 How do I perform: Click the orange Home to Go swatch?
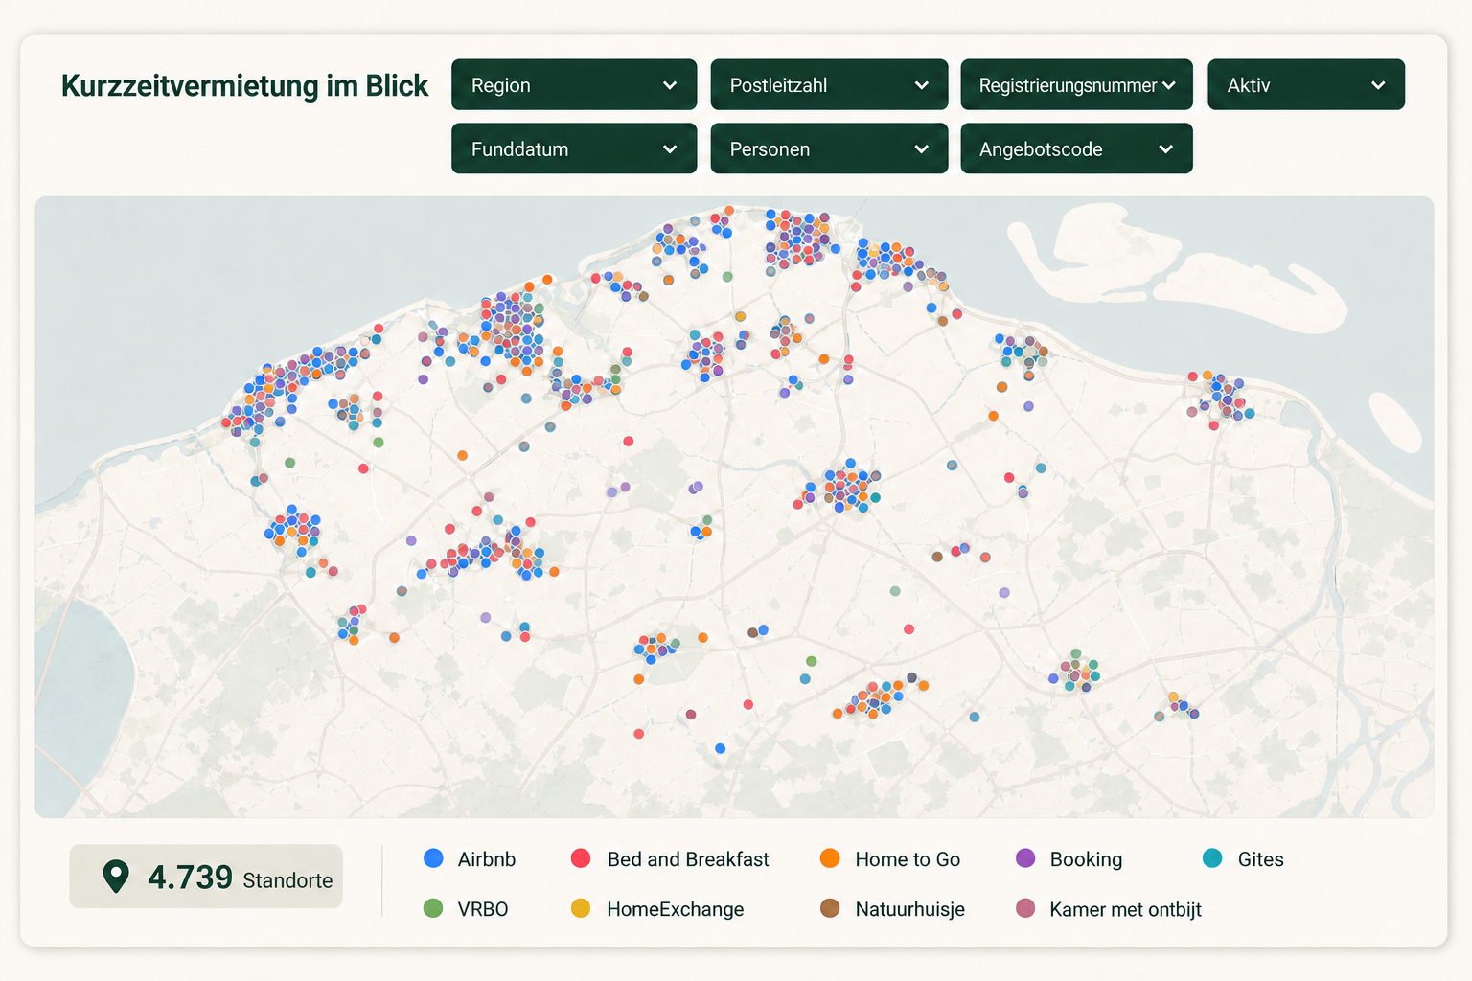tap(830, 858)
